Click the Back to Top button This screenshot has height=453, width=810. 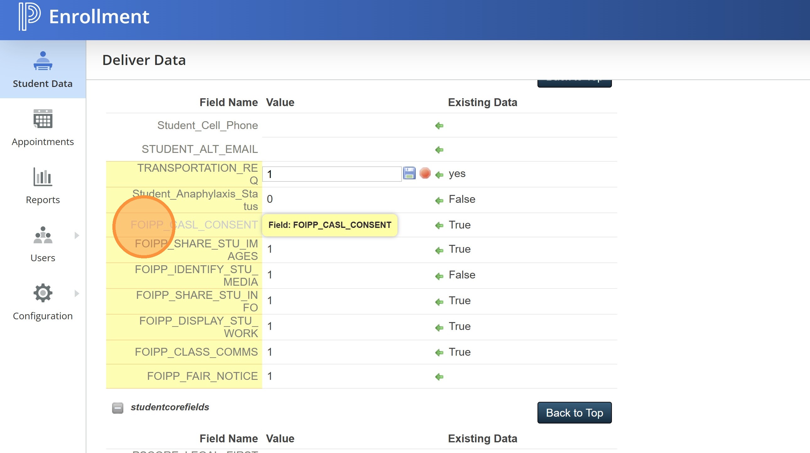coord(574,413)
